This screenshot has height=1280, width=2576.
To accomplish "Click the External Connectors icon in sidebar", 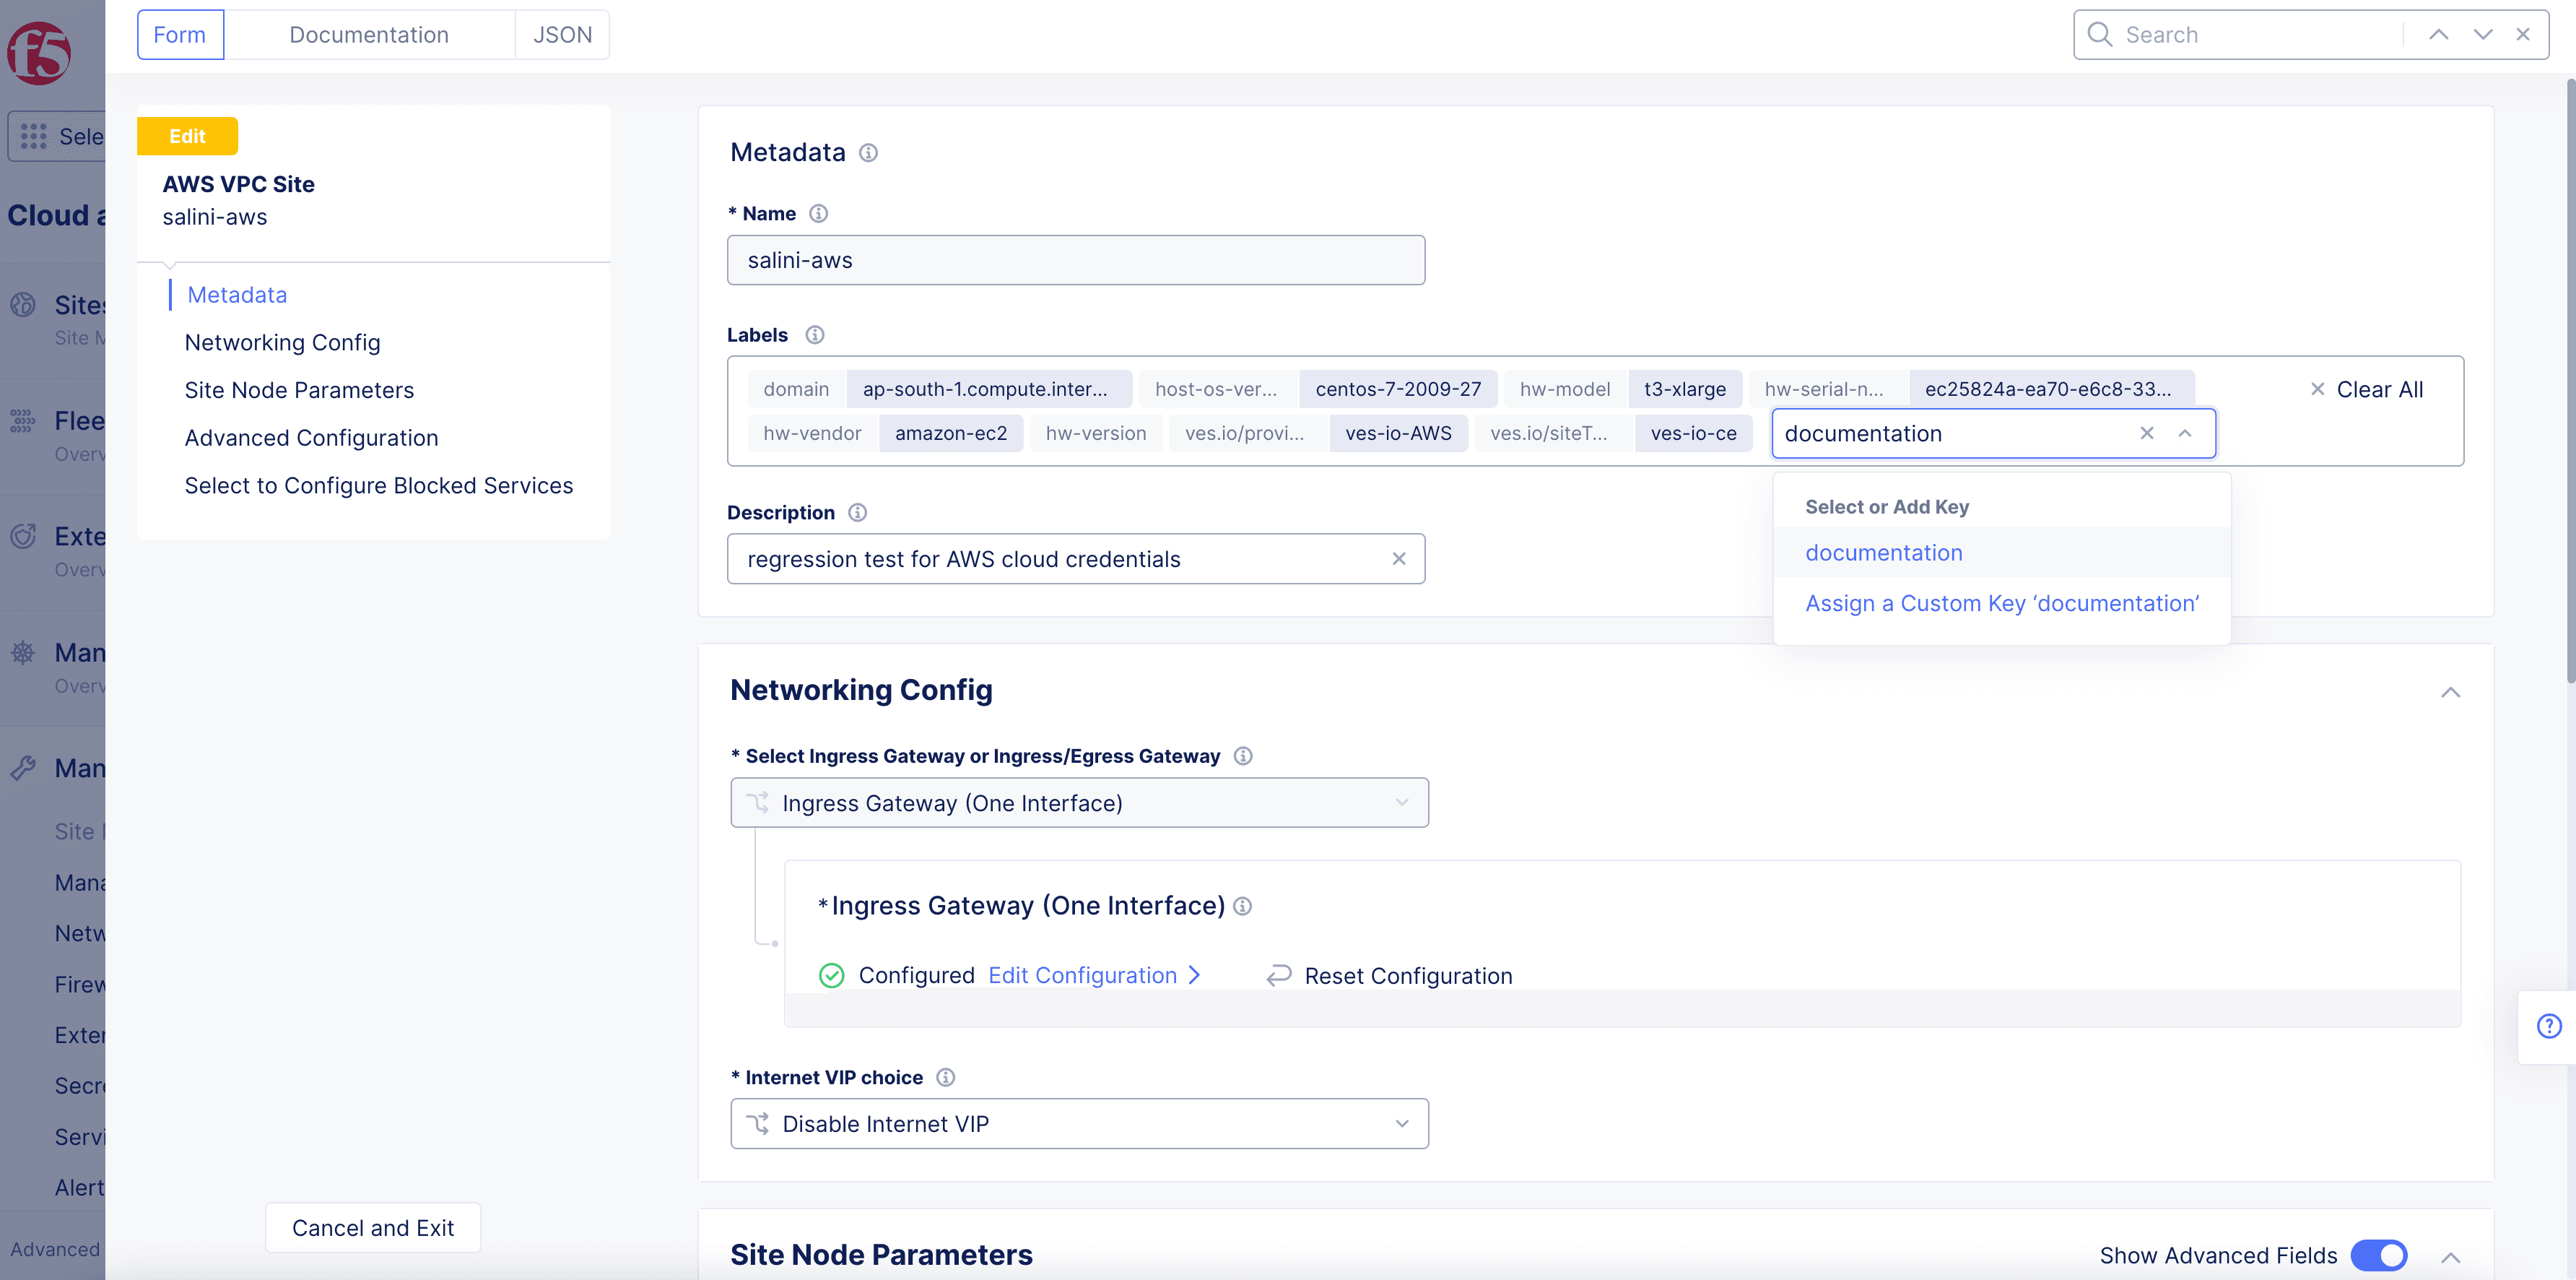I will (23, 537).
